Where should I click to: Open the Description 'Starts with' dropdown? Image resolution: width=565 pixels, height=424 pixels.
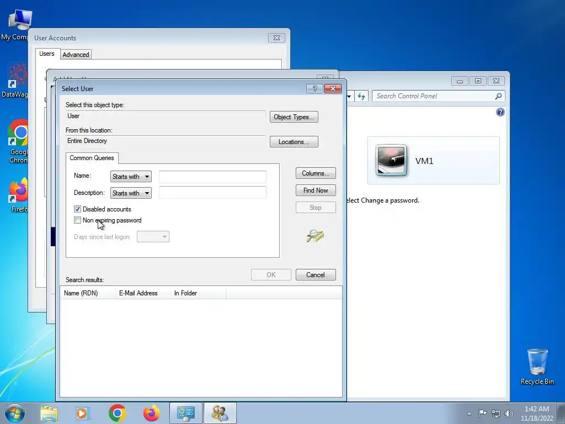(131, 193)
